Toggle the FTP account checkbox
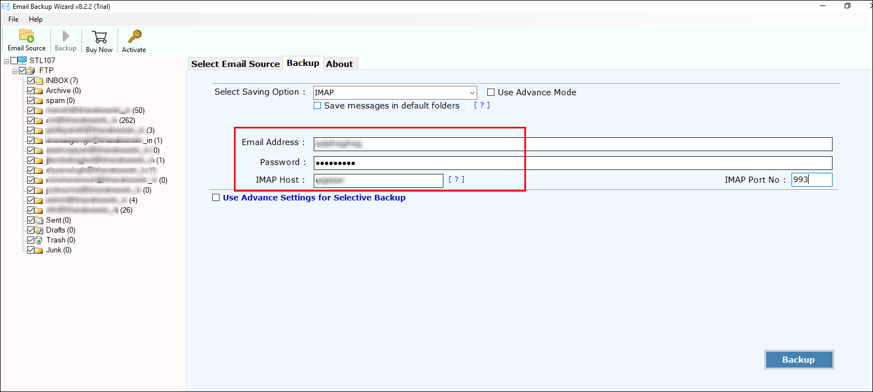The width and height of the screenshot is (873, 392). tap(23, 70)
